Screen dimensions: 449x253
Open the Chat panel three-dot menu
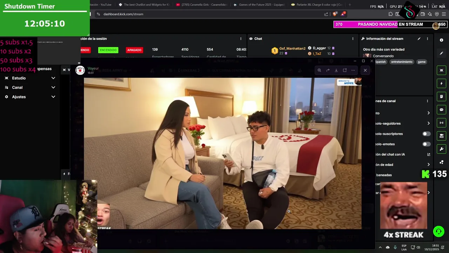click(x=353, y=39)
